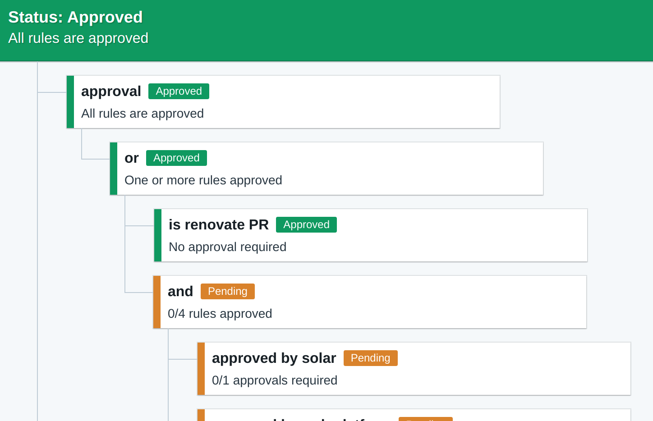Toggle the Approved badge on is renovate PR
This screenshot has width=653, height=421.
pyautogui.click(x=306, y=224)
